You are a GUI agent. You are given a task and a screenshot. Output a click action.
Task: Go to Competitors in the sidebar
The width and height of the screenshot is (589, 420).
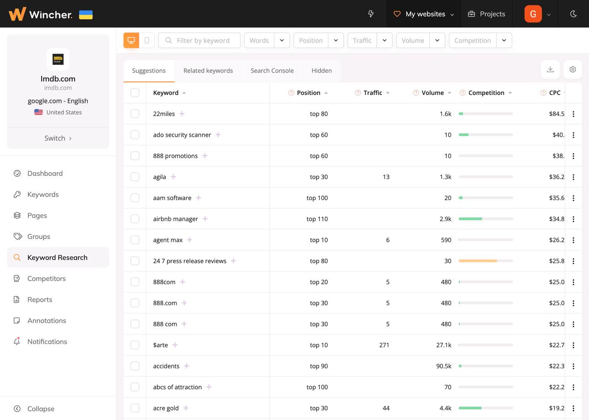47,278
